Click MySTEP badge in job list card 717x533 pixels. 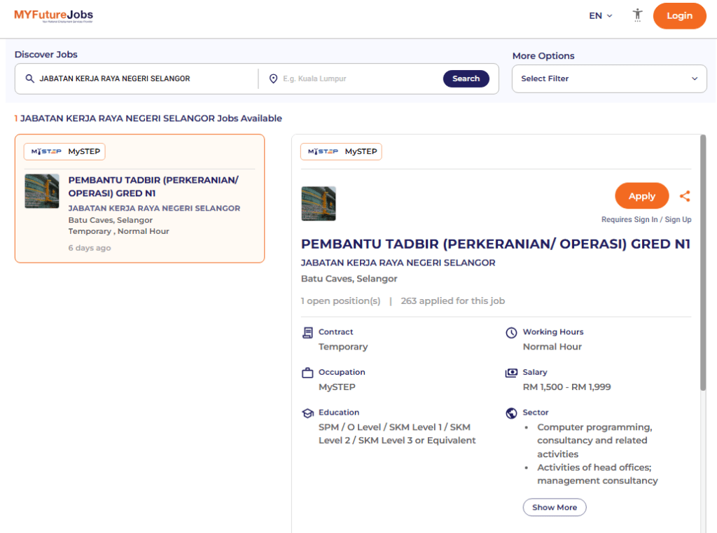click(64, 151)
